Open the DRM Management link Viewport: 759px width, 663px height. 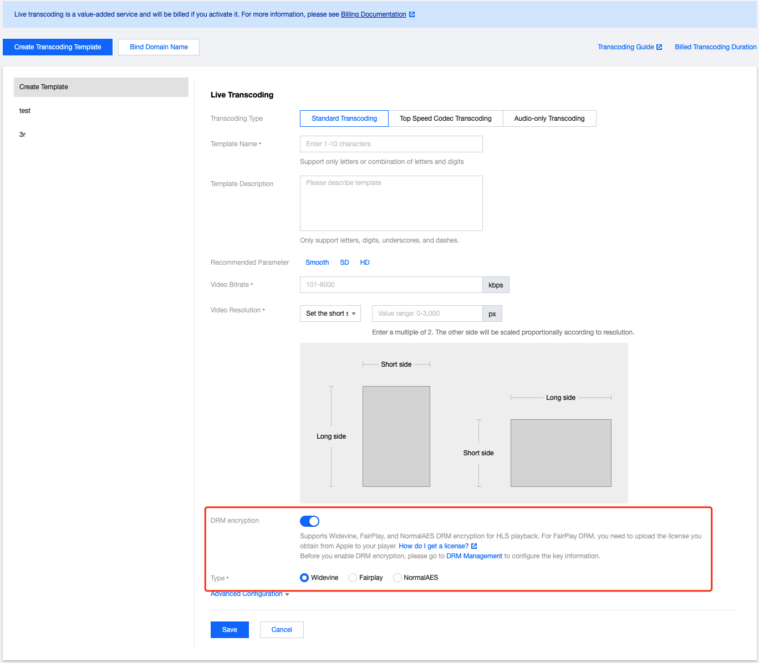[x=474, y=556]
